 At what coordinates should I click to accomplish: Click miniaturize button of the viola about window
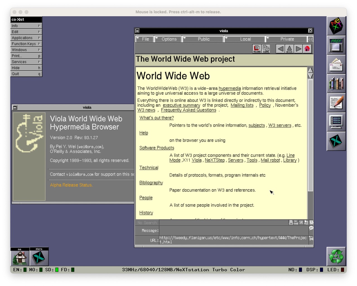15,107
